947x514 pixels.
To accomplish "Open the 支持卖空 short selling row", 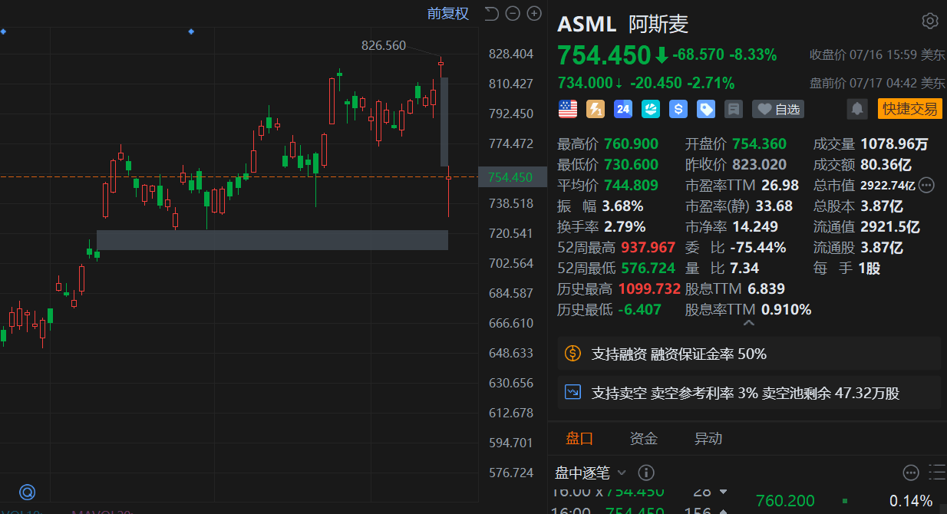I will pos(749,393).
